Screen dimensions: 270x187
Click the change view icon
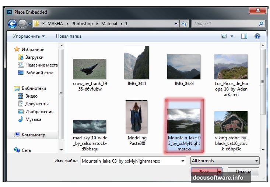coord(224,36)
